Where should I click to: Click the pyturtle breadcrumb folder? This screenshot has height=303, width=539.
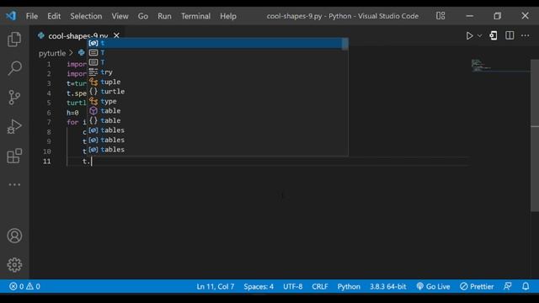point(52,53)
